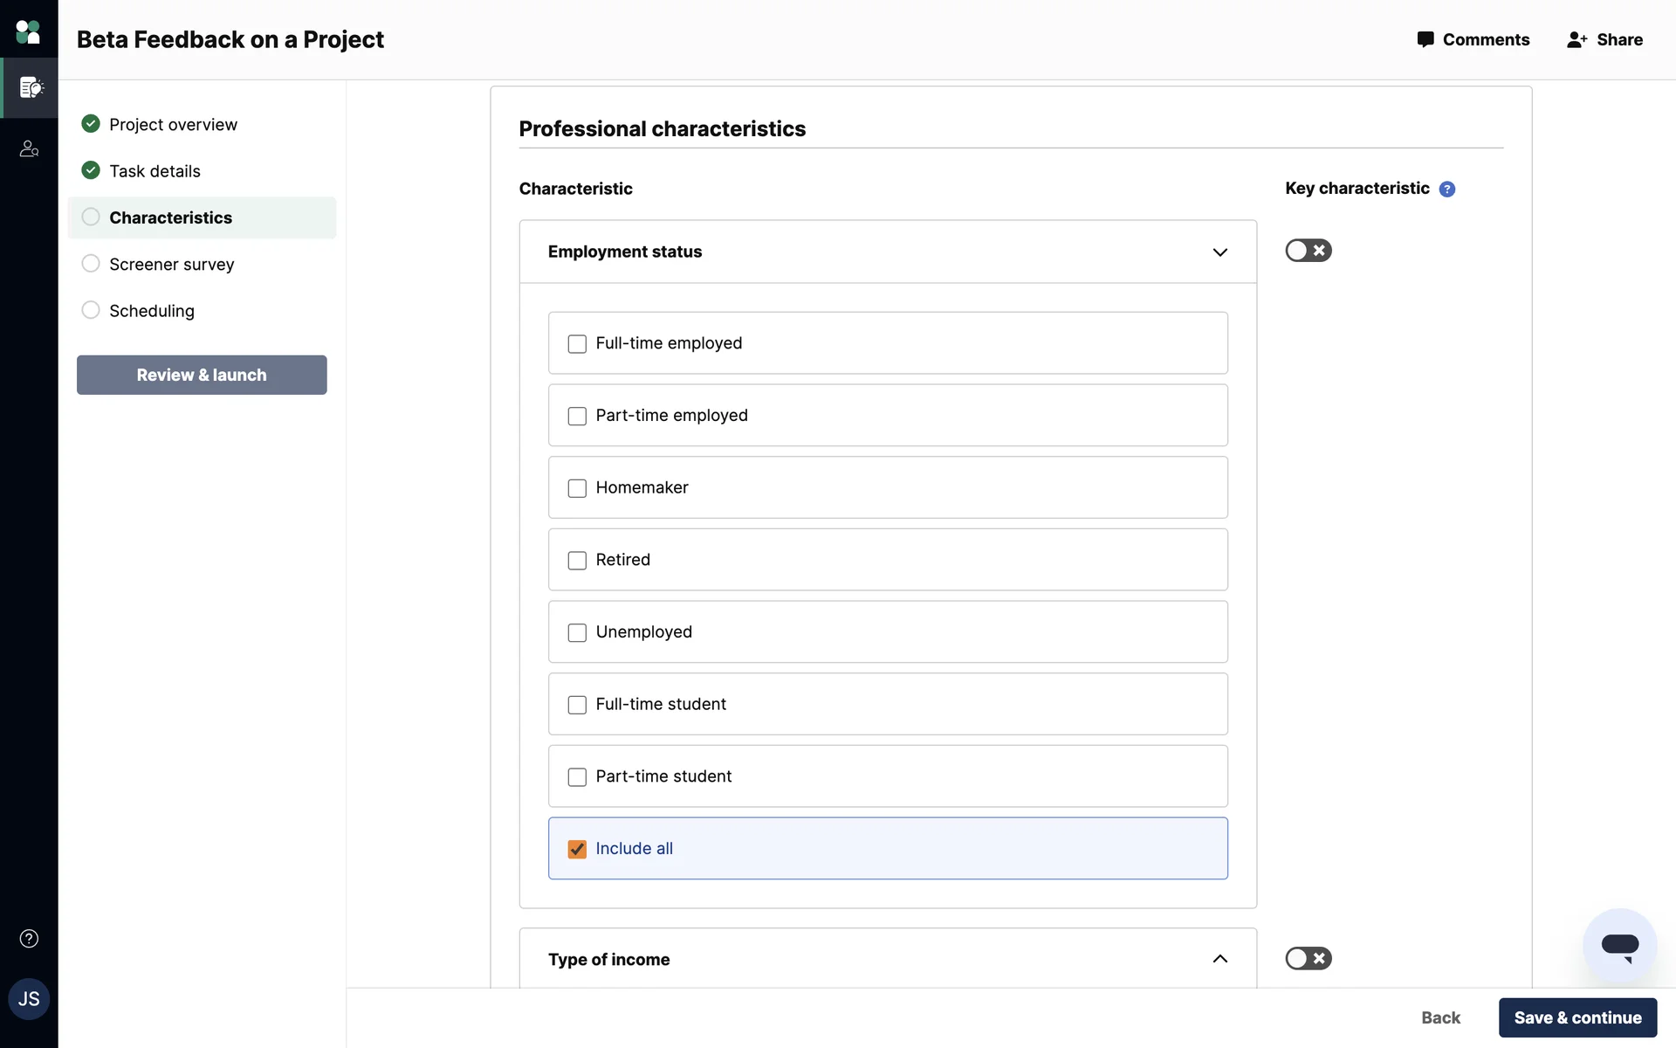Go to Screener survey step

point(171,265)
